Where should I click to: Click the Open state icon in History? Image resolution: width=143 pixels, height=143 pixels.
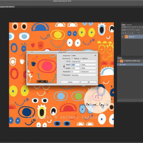pos(121,64)
